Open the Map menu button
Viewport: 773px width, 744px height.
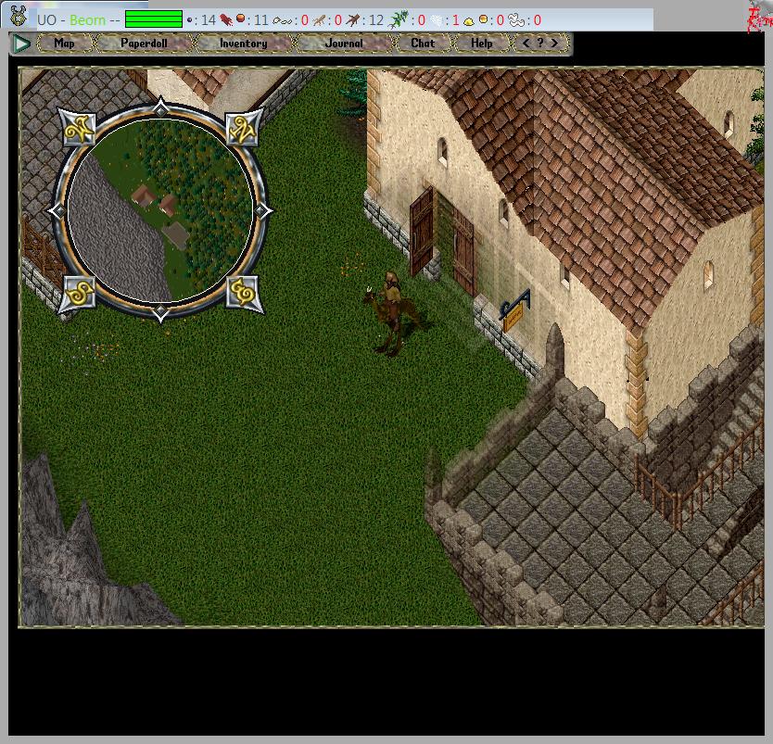[65, 44]
